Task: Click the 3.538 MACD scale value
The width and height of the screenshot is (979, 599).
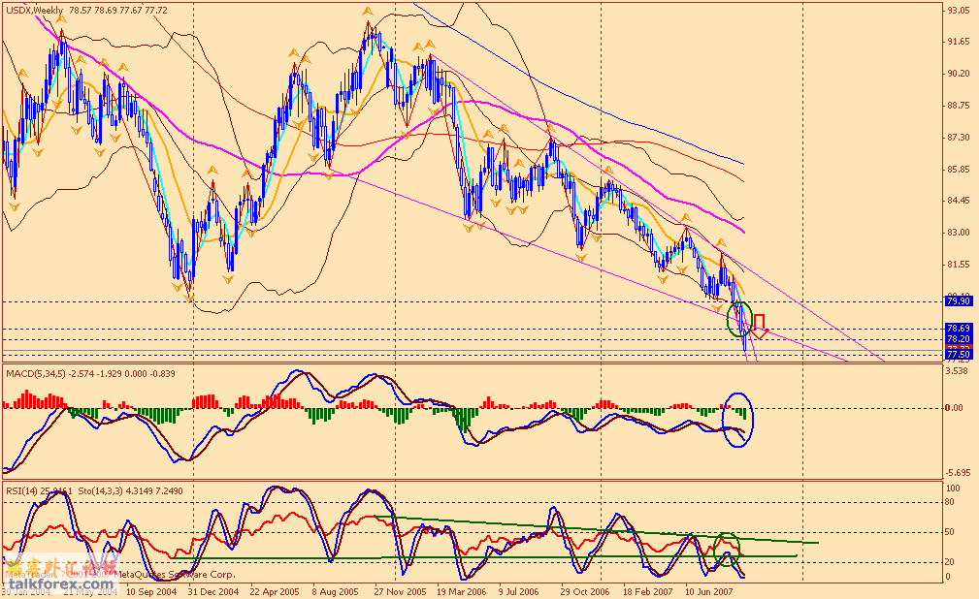Action: [959, 371]
